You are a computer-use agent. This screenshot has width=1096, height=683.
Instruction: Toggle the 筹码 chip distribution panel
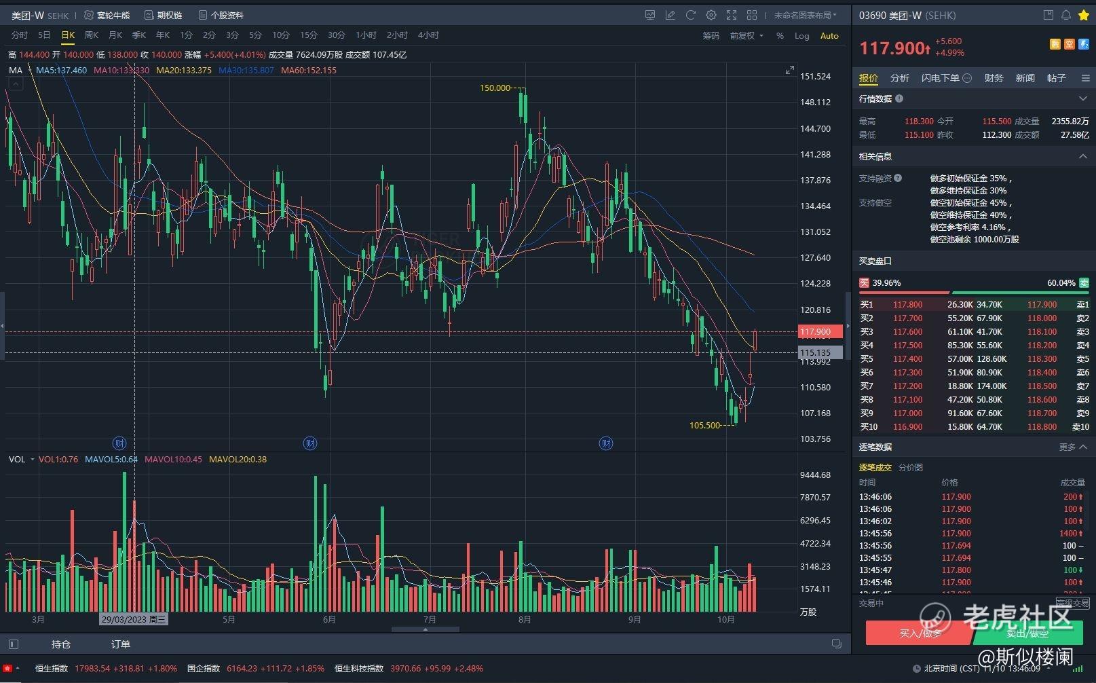click(711, 36)
